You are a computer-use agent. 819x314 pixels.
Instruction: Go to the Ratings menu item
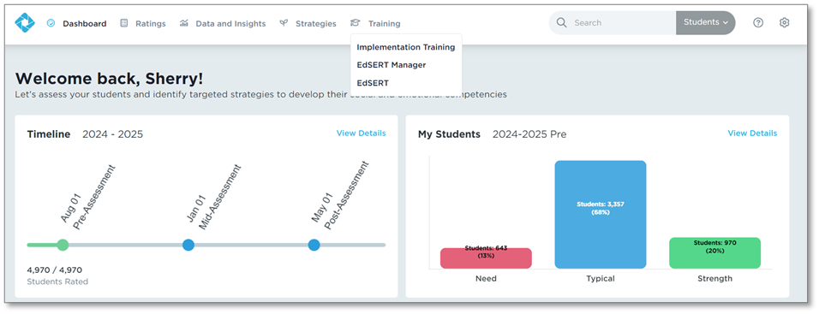click(151, 23)
